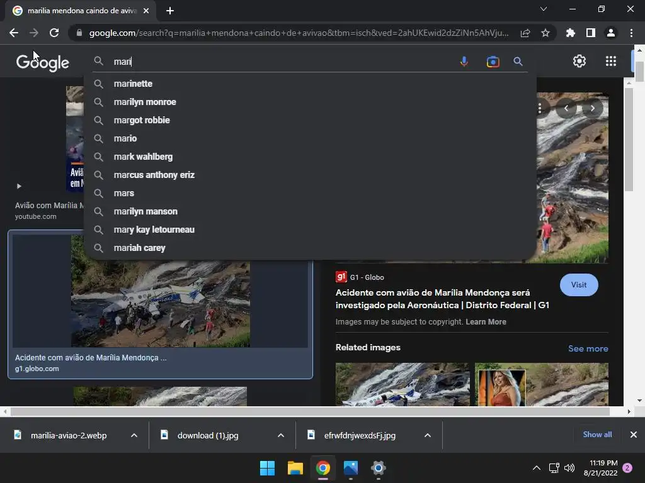Show previous image in preview panel
The image size is (645, 483).
[x=566, y=108]
